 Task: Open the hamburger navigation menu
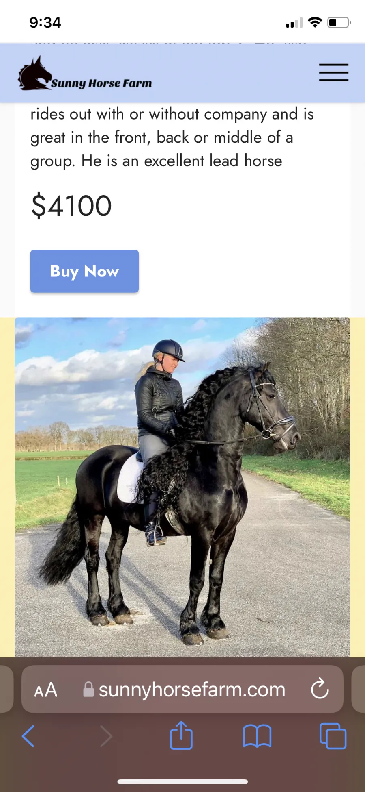pos(333,72)
